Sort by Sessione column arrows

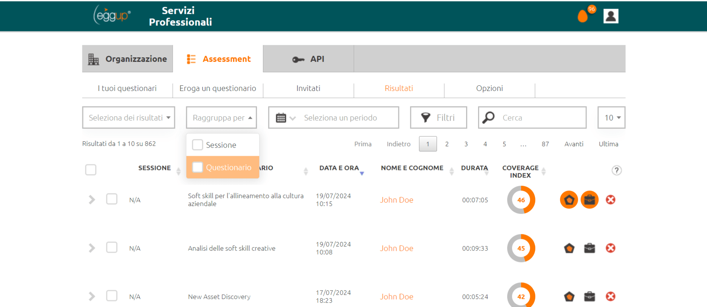(x=178, y=171)
